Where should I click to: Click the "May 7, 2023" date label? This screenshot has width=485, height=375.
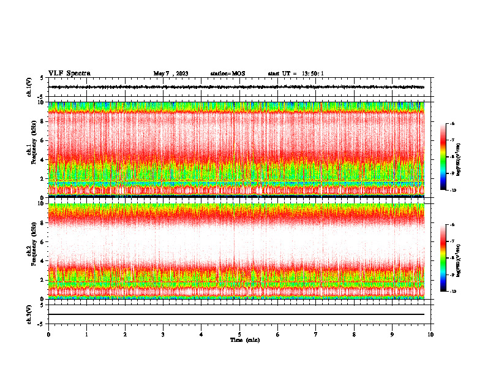pos(171,74)
